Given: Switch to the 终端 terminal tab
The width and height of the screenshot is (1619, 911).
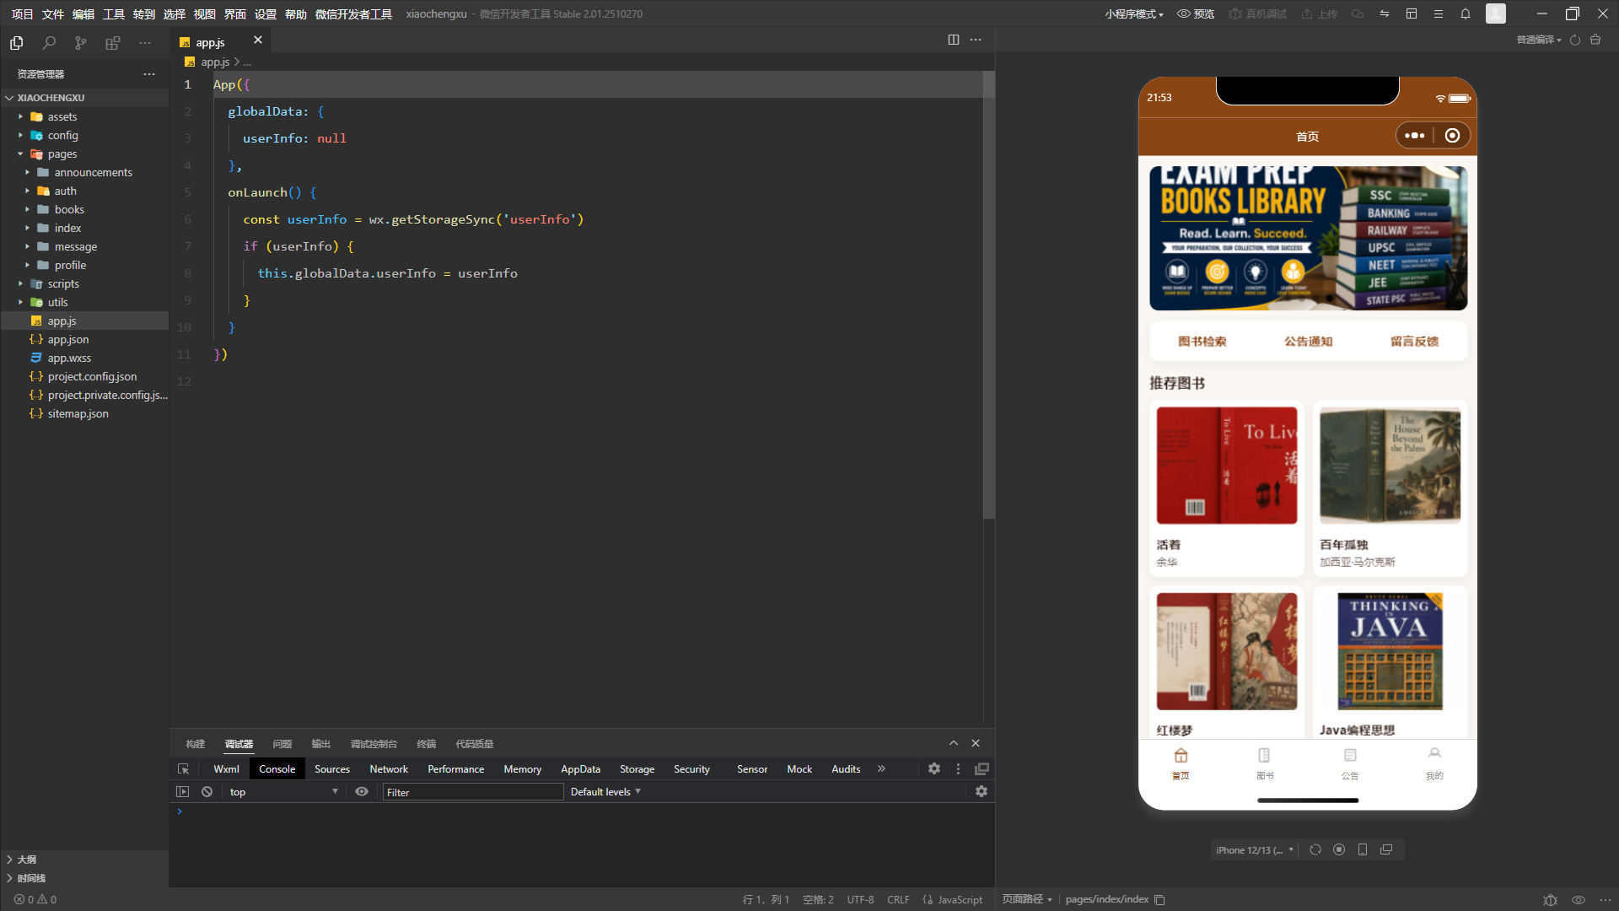Looking at the screenshot, I should click(x=426, y=744).
